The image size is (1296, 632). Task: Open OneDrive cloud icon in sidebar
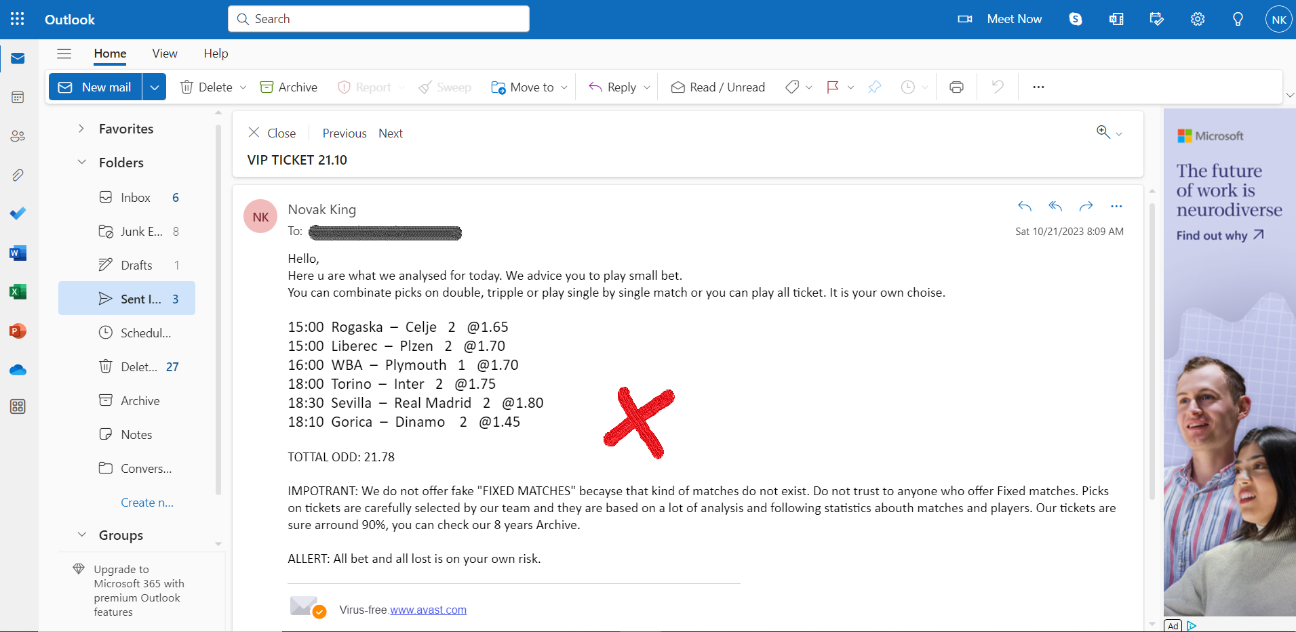pos(18,370)
